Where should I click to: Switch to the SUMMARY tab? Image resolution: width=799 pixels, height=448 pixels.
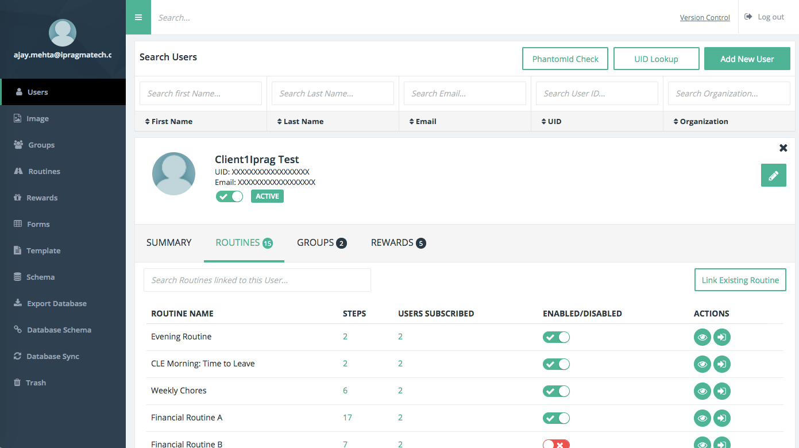point(169,243)
